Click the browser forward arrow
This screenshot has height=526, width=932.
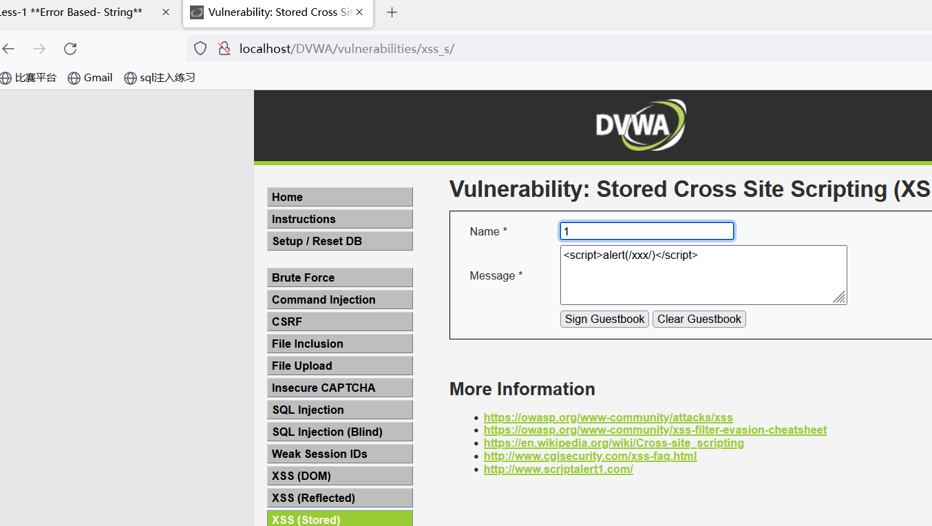(39, 49)
